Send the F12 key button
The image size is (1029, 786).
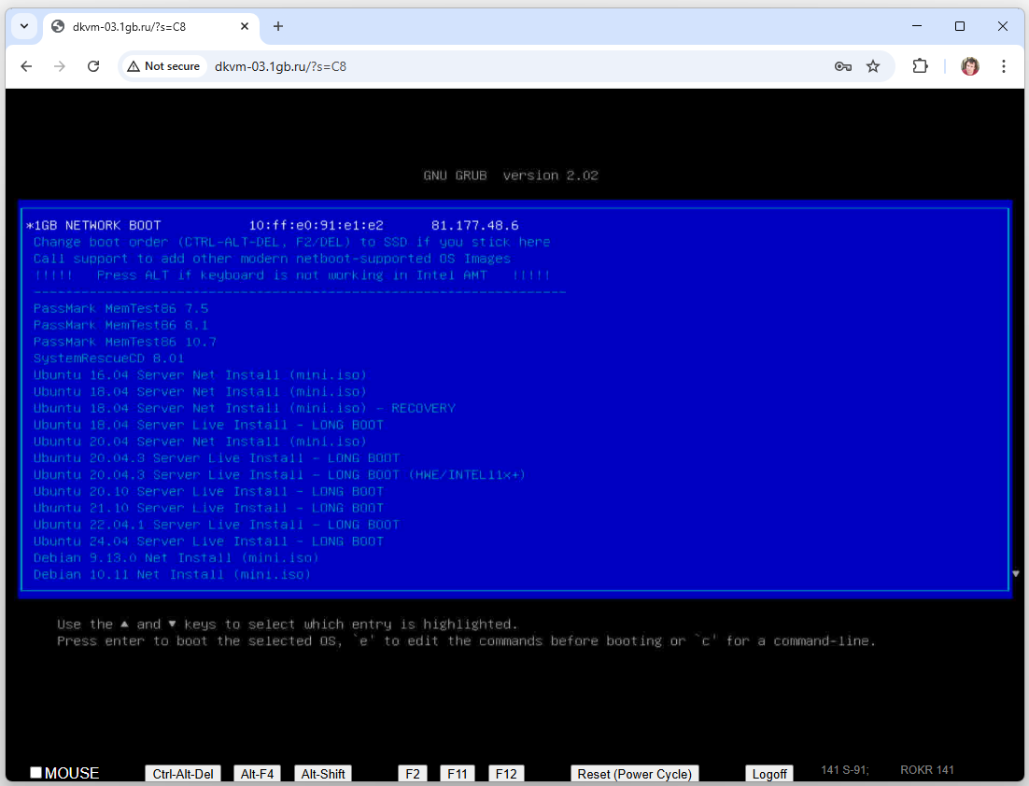click(506, 774)
